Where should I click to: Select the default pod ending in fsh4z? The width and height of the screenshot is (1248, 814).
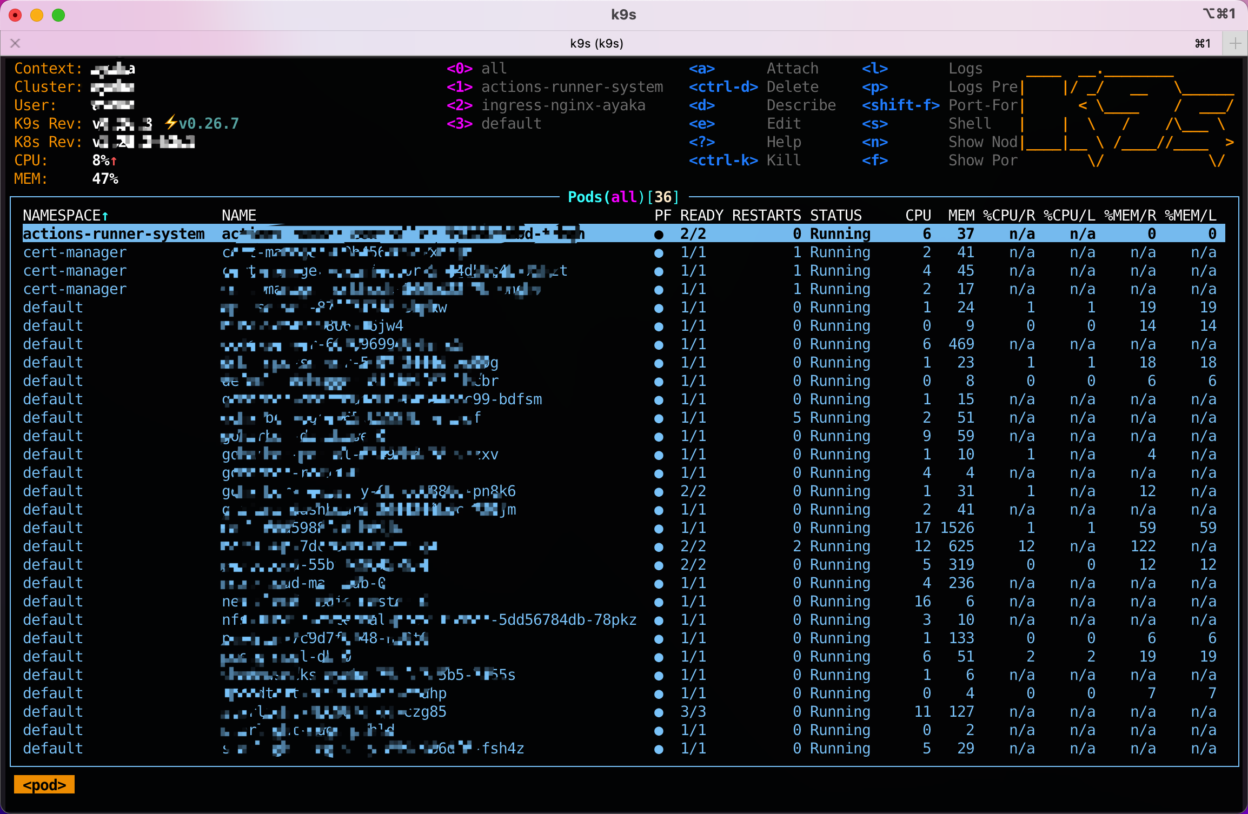coord(623,749)
